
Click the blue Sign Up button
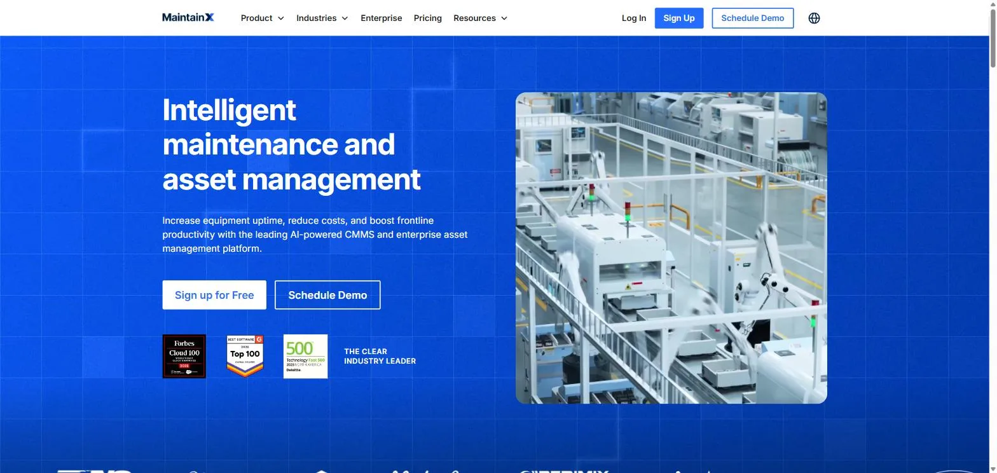(x=679, y=18)
